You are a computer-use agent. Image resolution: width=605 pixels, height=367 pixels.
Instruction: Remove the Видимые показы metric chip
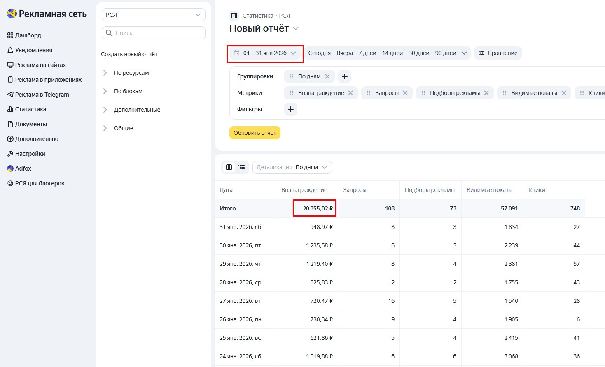pyautogui.click(x=564, y=93)
